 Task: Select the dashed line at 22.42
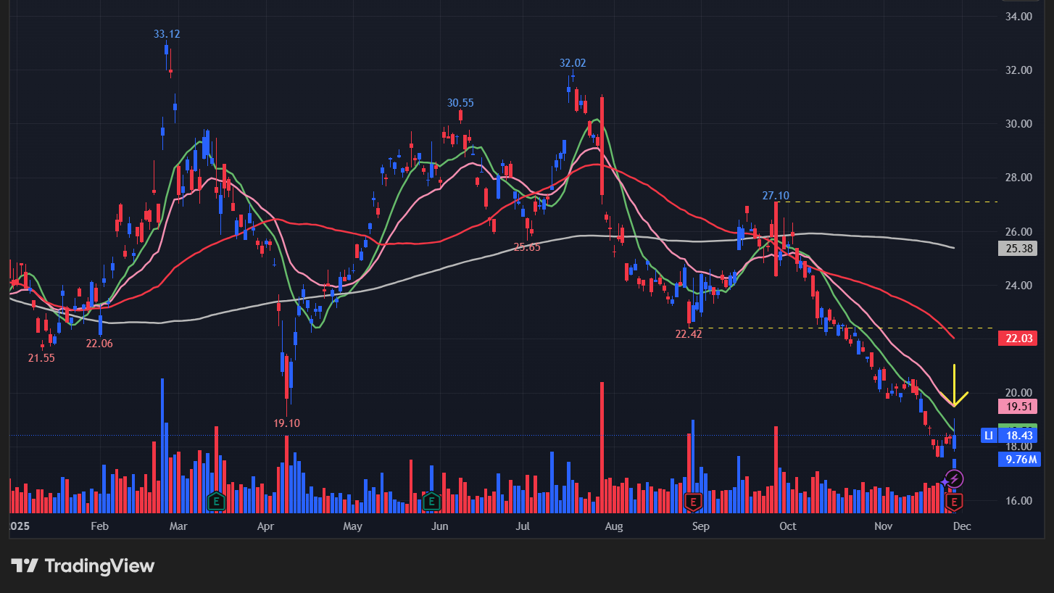(834, 328)
